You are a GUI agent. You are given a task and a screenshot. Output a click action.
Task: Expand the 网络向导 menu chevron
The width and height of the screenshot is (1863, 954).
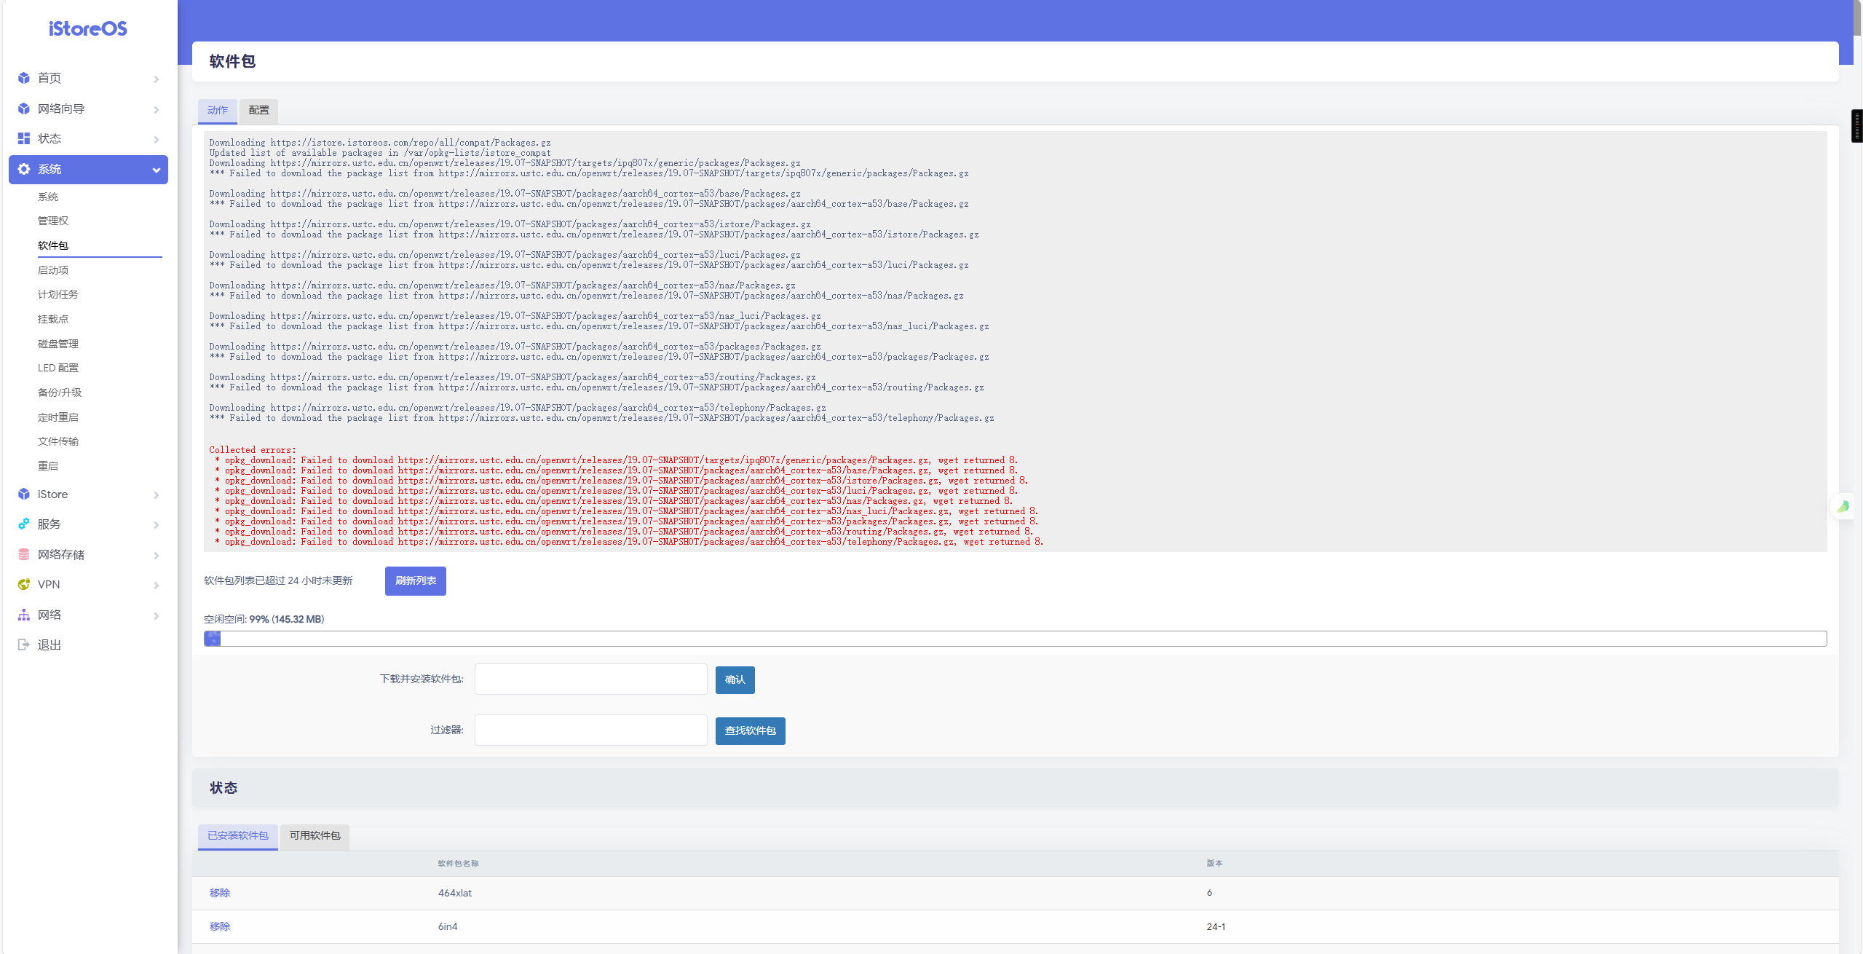[x=156, y=109]
